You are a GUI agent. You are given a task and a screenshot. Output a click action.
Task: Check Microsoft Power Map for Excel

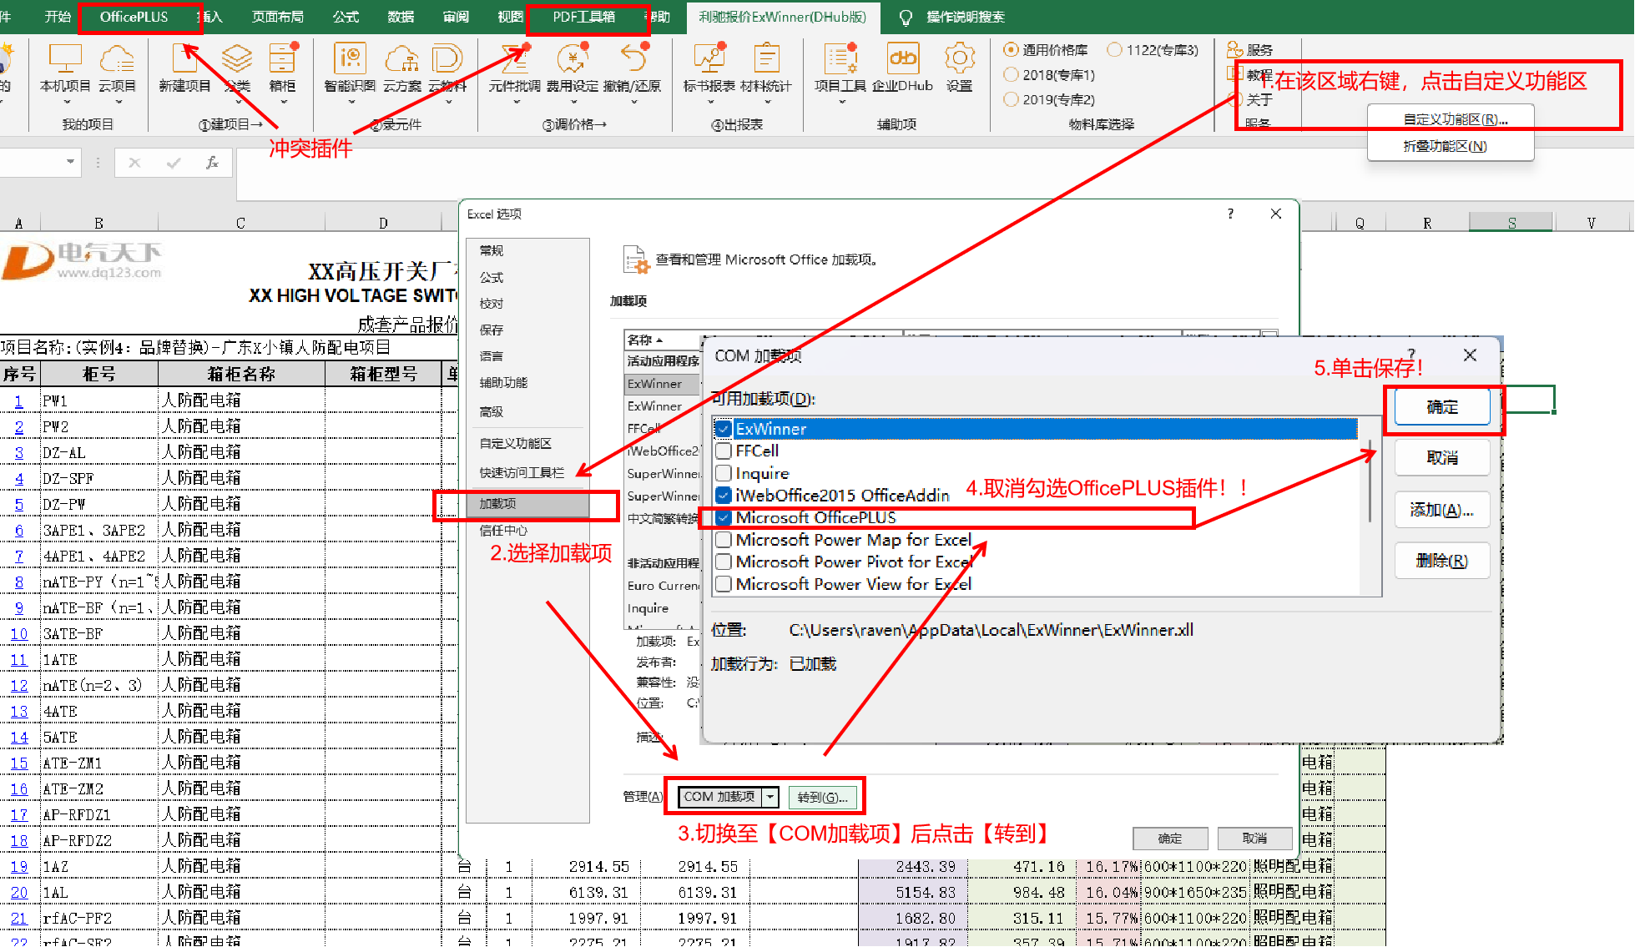point(724,540)
